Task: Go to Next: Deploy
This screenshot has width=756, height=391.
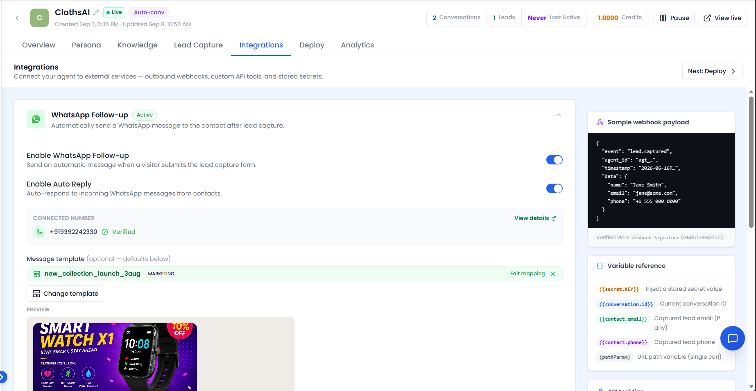Action: click(712, 71)
